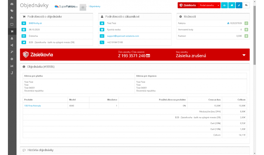The height and width of the screenshot is (155, 264).
Task: Click the customer email envelope icon
Action: [x=102, y=36]
